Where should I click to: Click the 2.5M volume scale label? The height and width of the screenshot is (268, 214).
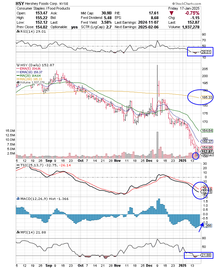[11, 154]
